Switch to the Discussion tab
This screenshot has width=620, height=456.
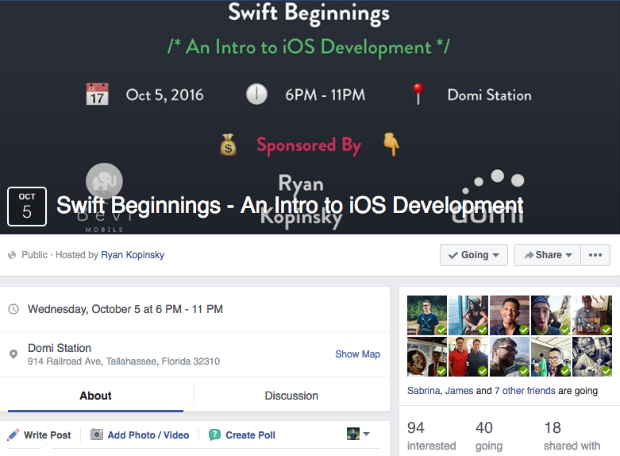(291, 396)
